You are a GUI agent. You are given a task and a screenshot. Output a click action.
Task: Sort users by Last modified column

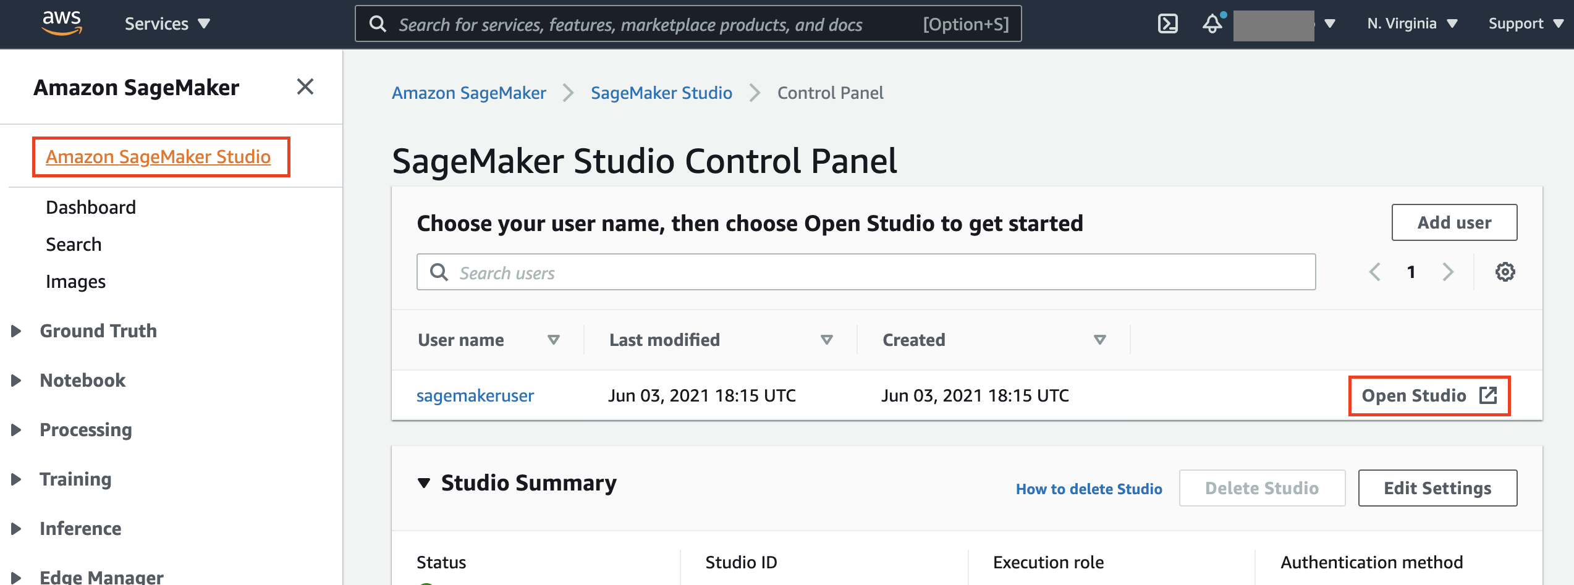click(x=826, y=340)
